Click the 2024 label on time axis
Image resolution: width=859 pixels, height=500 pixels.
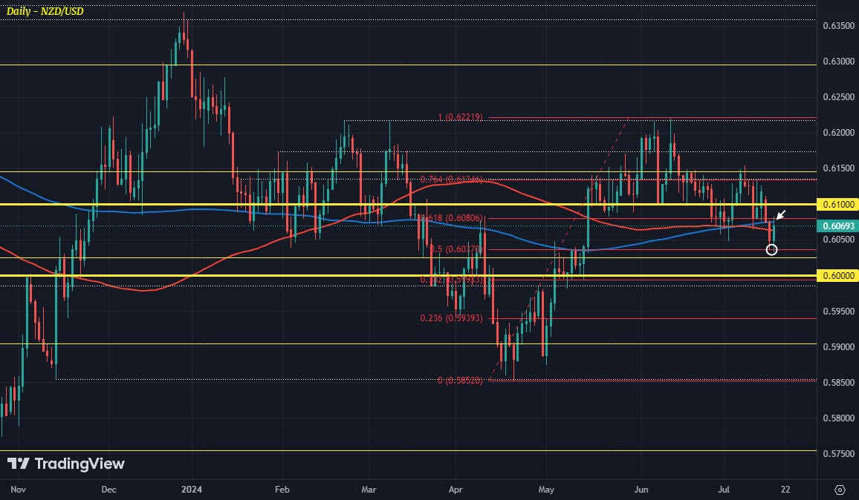click(x=192, y=489)
